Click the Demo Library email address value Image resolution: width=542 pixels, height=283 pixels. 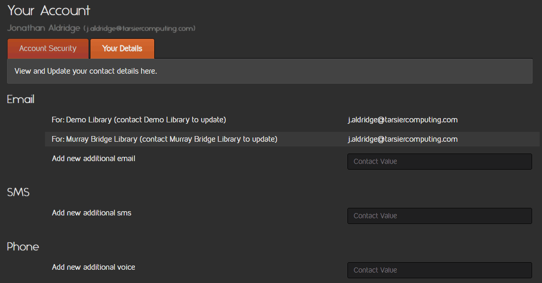click(402, 120)
